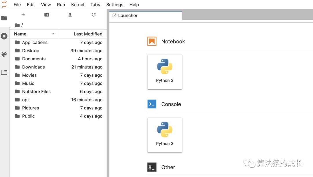Click the '39 minutes ago' timestamp
The image size is (313, 177).
point(86,51)
